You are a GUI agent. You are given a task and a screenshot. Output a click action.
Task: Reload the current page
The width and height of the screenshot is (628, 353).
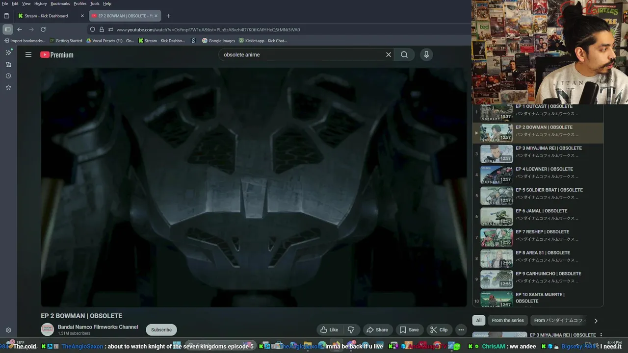43,29
